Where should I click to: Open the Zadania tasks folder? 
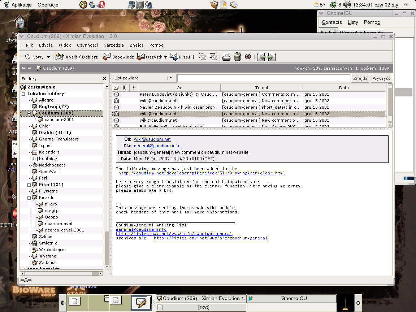[47, 263]
